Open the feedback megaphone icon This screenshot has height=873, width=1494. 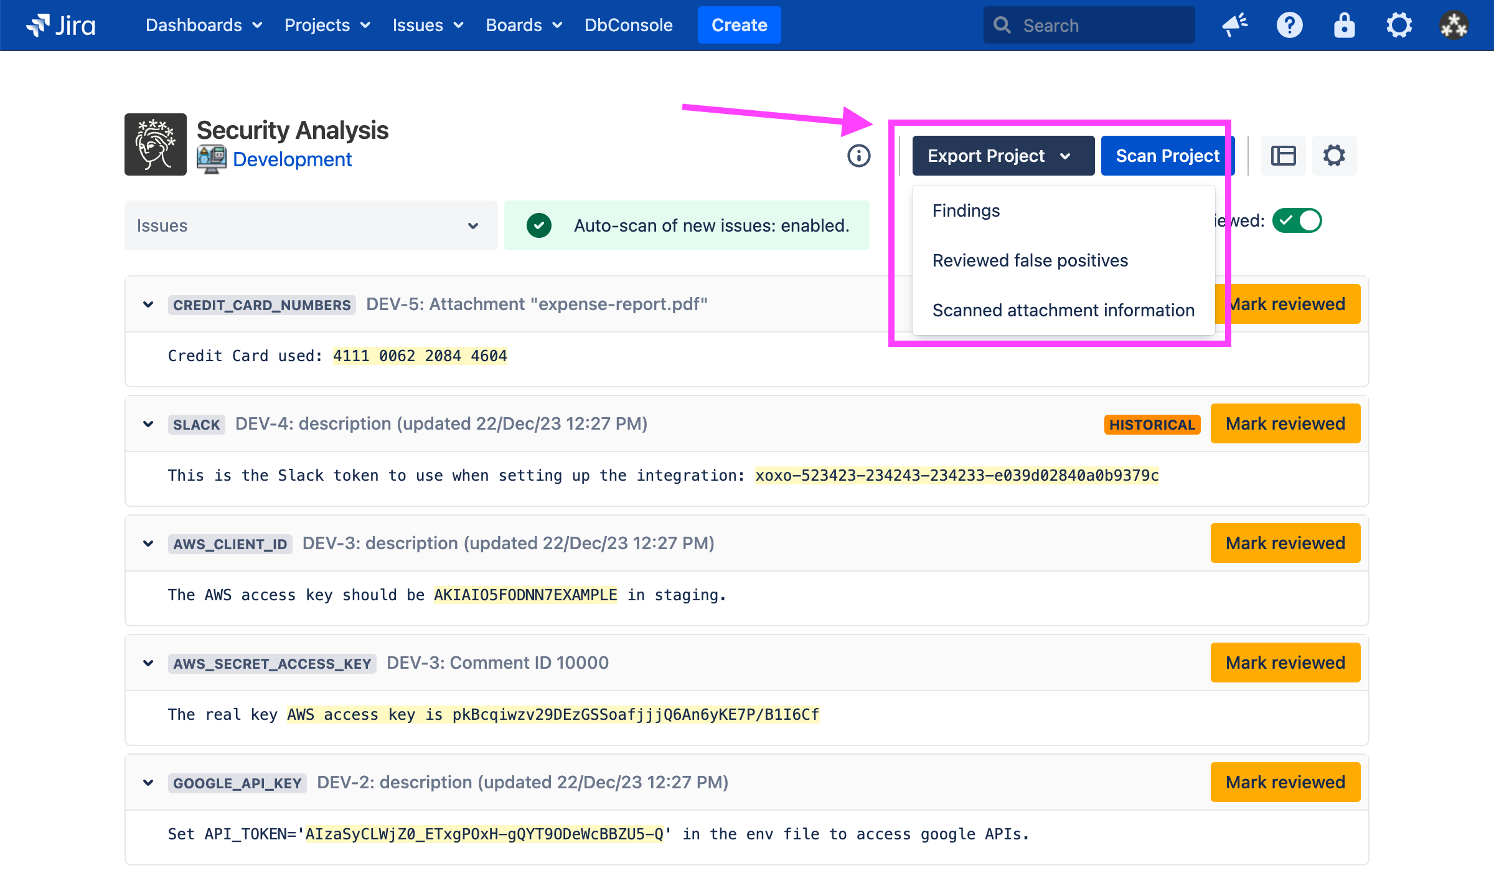pos(1234,26)
